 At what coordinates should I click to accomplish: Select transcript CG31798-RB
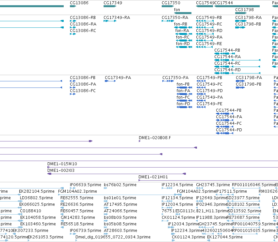click(248, 24)
